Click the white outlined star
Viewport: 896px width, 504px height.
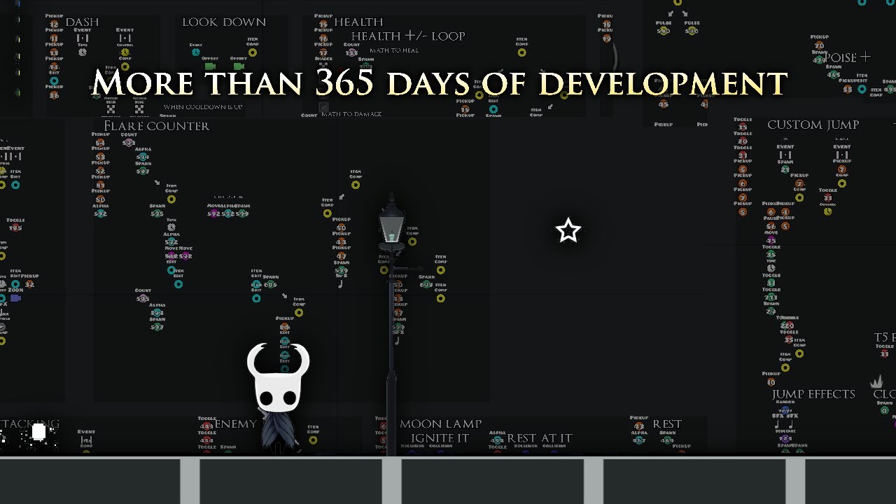(568, 230)
